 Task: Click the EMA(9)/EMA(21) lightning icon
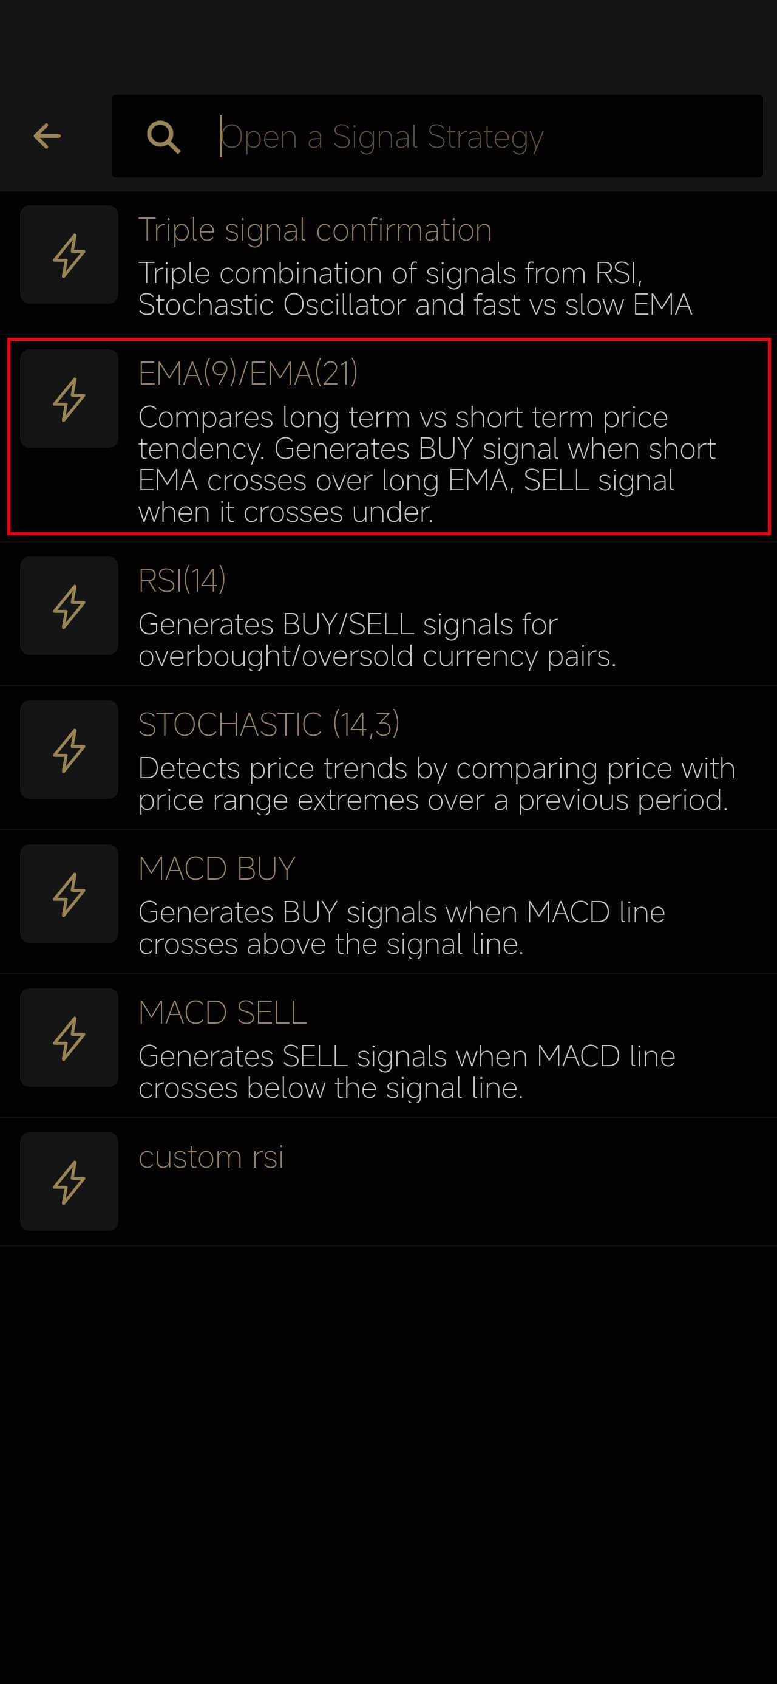pyautogui.click(x=69, y=399)
